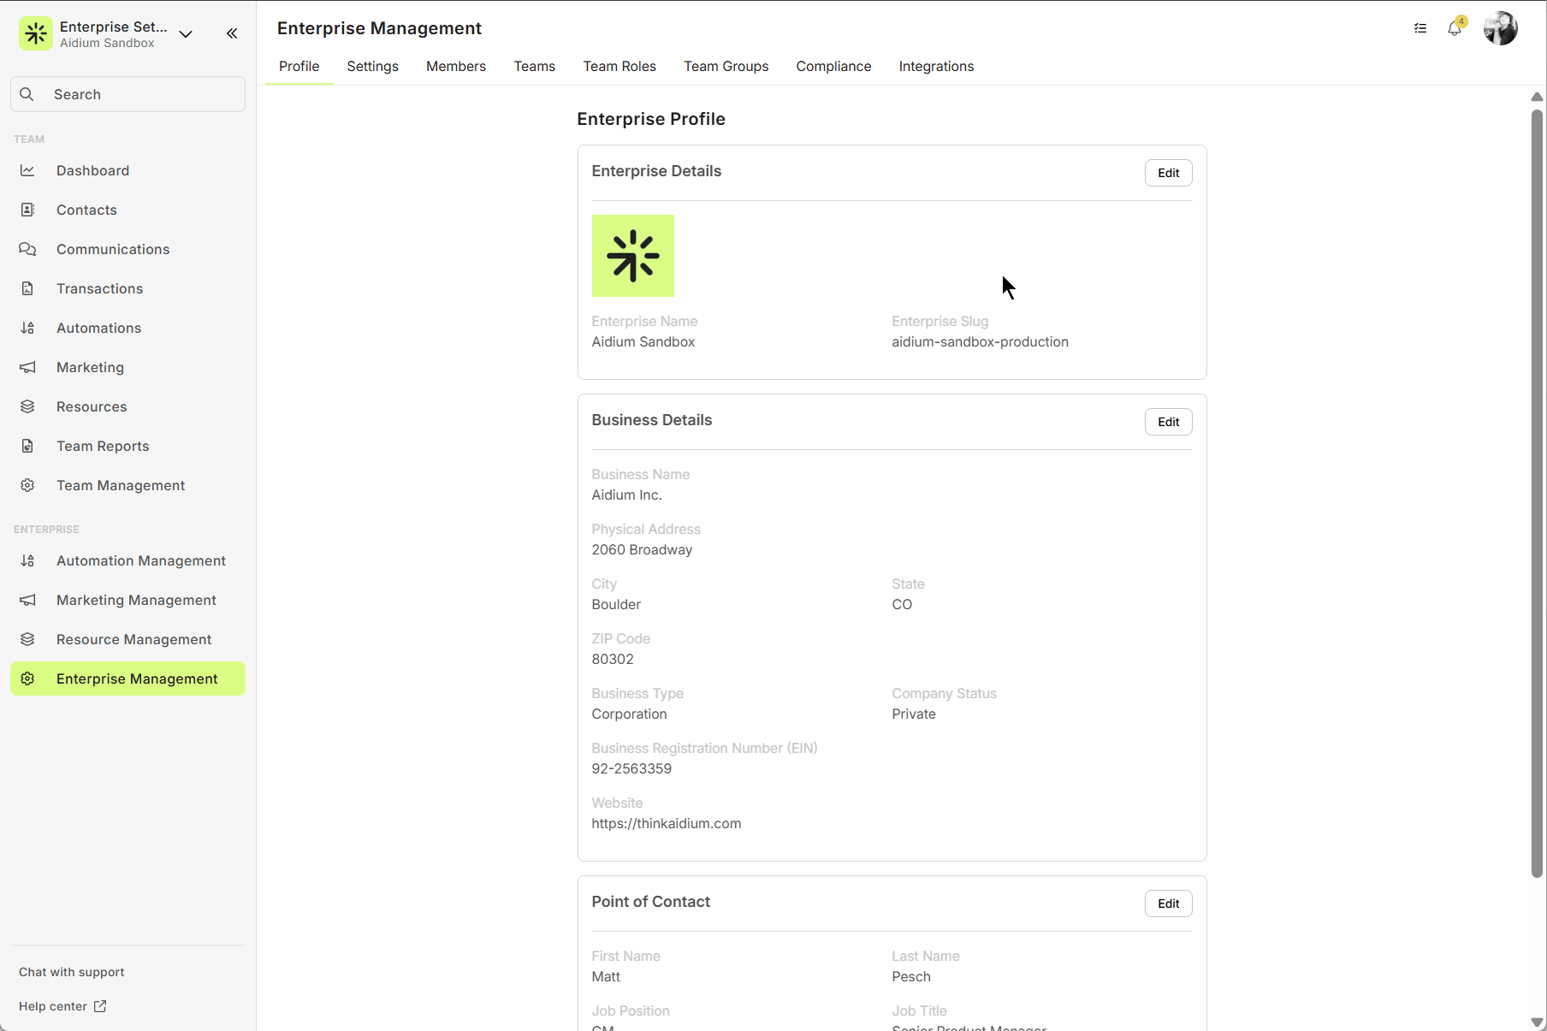Edit the Point of Contact section
This screenshot has width=1547, height=1031.
(x=1168, y=904)
